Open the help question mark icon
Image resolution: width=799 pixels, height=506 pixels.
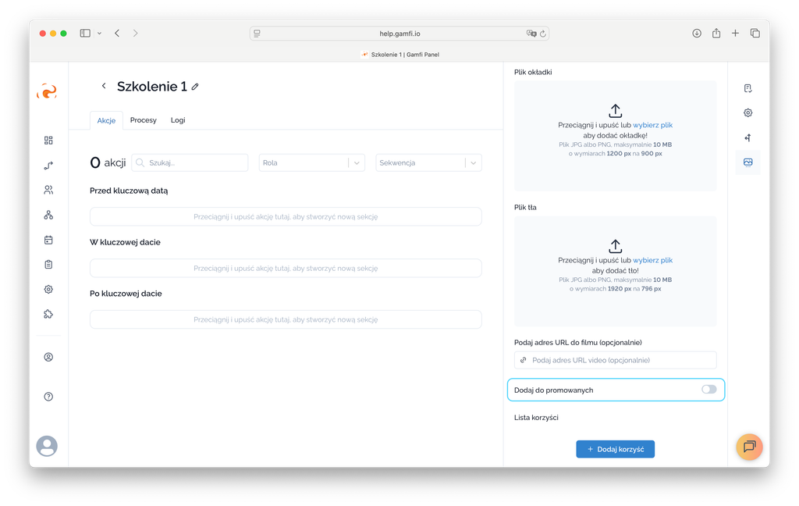pyautogui.click(x=48, y=397)
